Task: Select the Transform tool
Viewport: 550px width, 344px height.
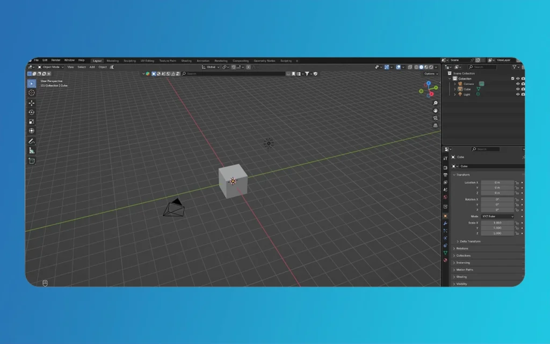Action: coord(32,131)
